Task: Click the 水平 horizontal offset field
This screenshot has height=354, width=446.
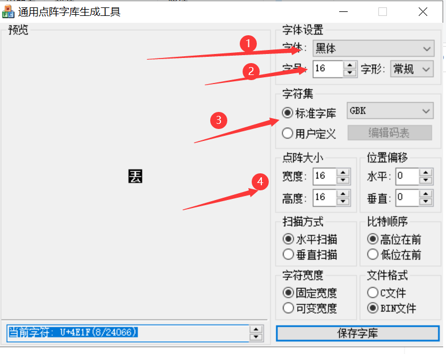Action: 407,176
